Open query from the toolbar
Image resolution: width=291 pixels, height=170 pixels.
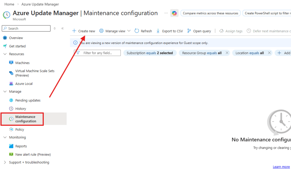[199, 31]
